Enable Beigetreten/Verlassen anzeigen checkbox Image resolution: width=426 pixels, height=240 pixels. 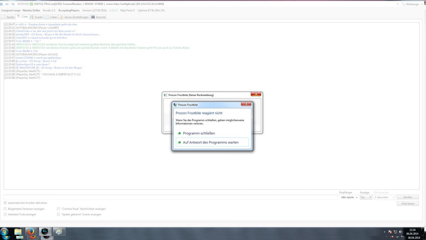click(5, 209)
